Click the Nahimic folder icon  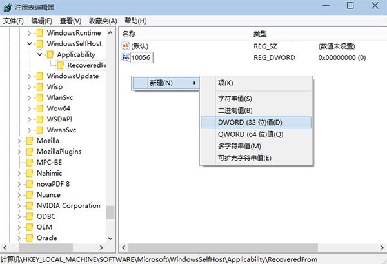30,174
